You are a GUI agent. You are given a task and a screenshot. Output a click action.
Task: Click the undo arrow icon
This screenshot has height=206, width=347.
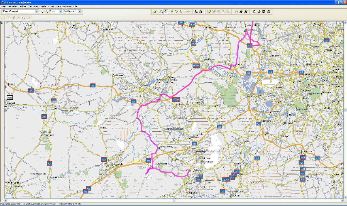click(x=23, y=18)
